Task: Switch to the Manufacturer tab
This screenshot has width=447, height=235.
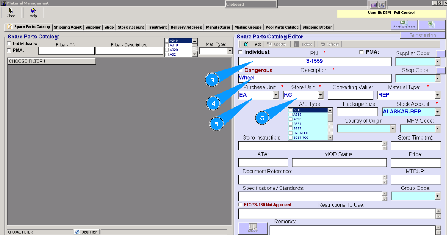Action: pyautogui.click(x=218, y=27)
